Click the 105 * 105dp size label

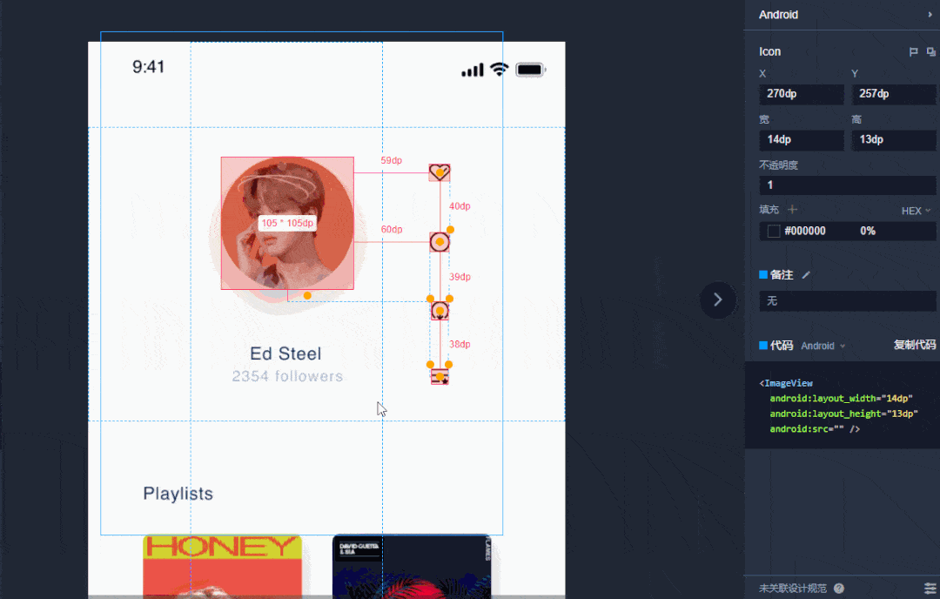[x=287, y=223]
